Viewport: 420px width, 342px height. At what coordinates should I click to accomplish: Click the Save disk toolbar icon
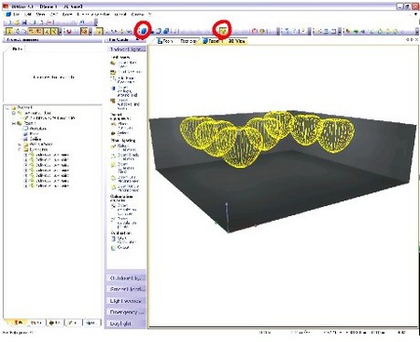pos(24,22)
